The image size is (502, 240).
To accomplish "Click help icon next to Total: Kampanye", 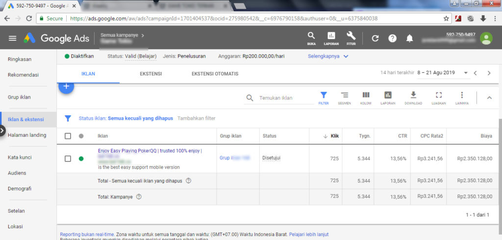I will tap(139, 196).
